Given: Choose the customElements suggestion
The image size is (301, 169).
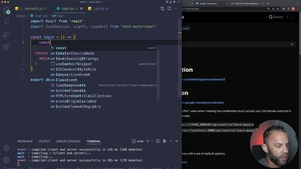Looking at the screenshot, I should pos(103,91).
